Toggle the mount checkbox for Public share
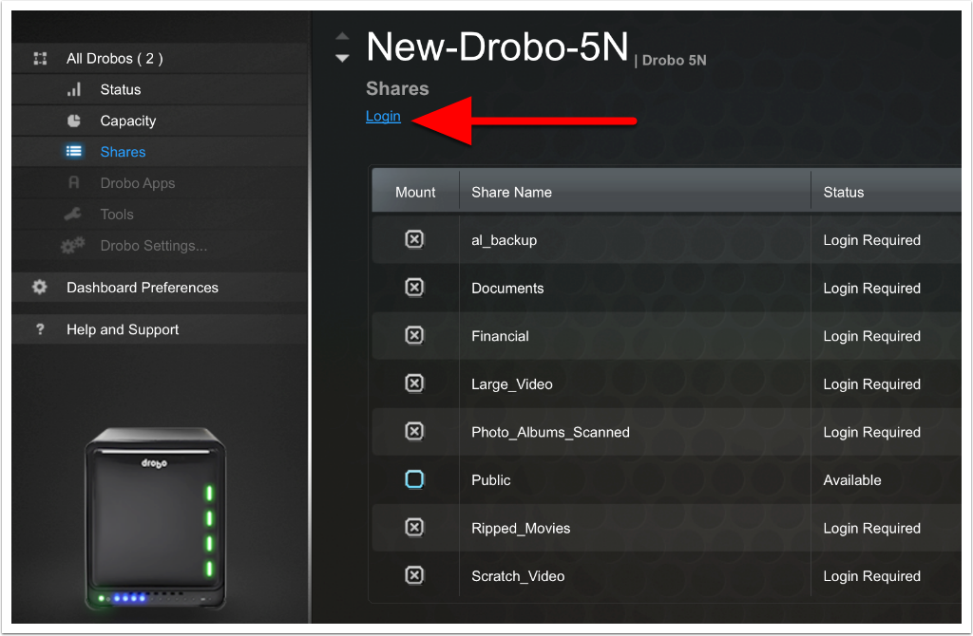Image resolution: width=973 pixels, height=636 pixels. click(x=414, y=480)
